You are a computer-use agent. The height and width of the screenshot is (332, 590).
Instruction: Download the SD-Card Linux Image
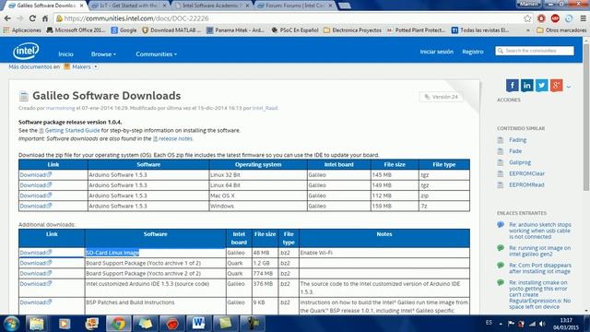(36, 253)
